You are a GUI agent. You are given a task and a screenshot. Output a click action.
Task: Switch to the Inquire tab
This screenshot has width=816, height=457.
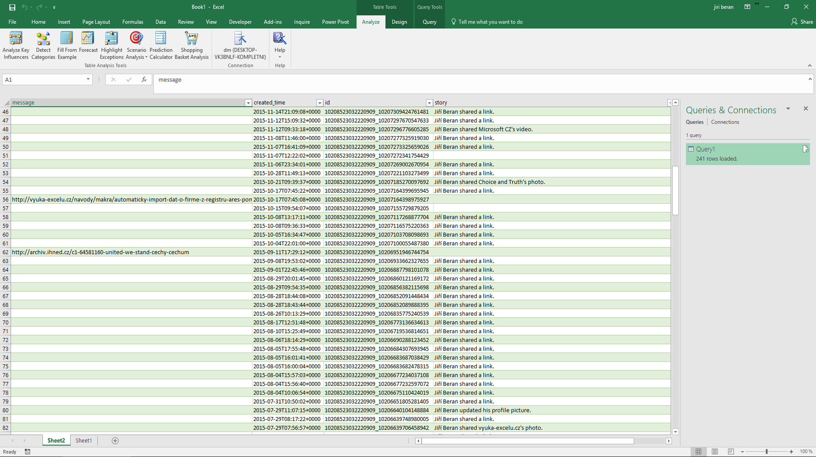point(302,22)
